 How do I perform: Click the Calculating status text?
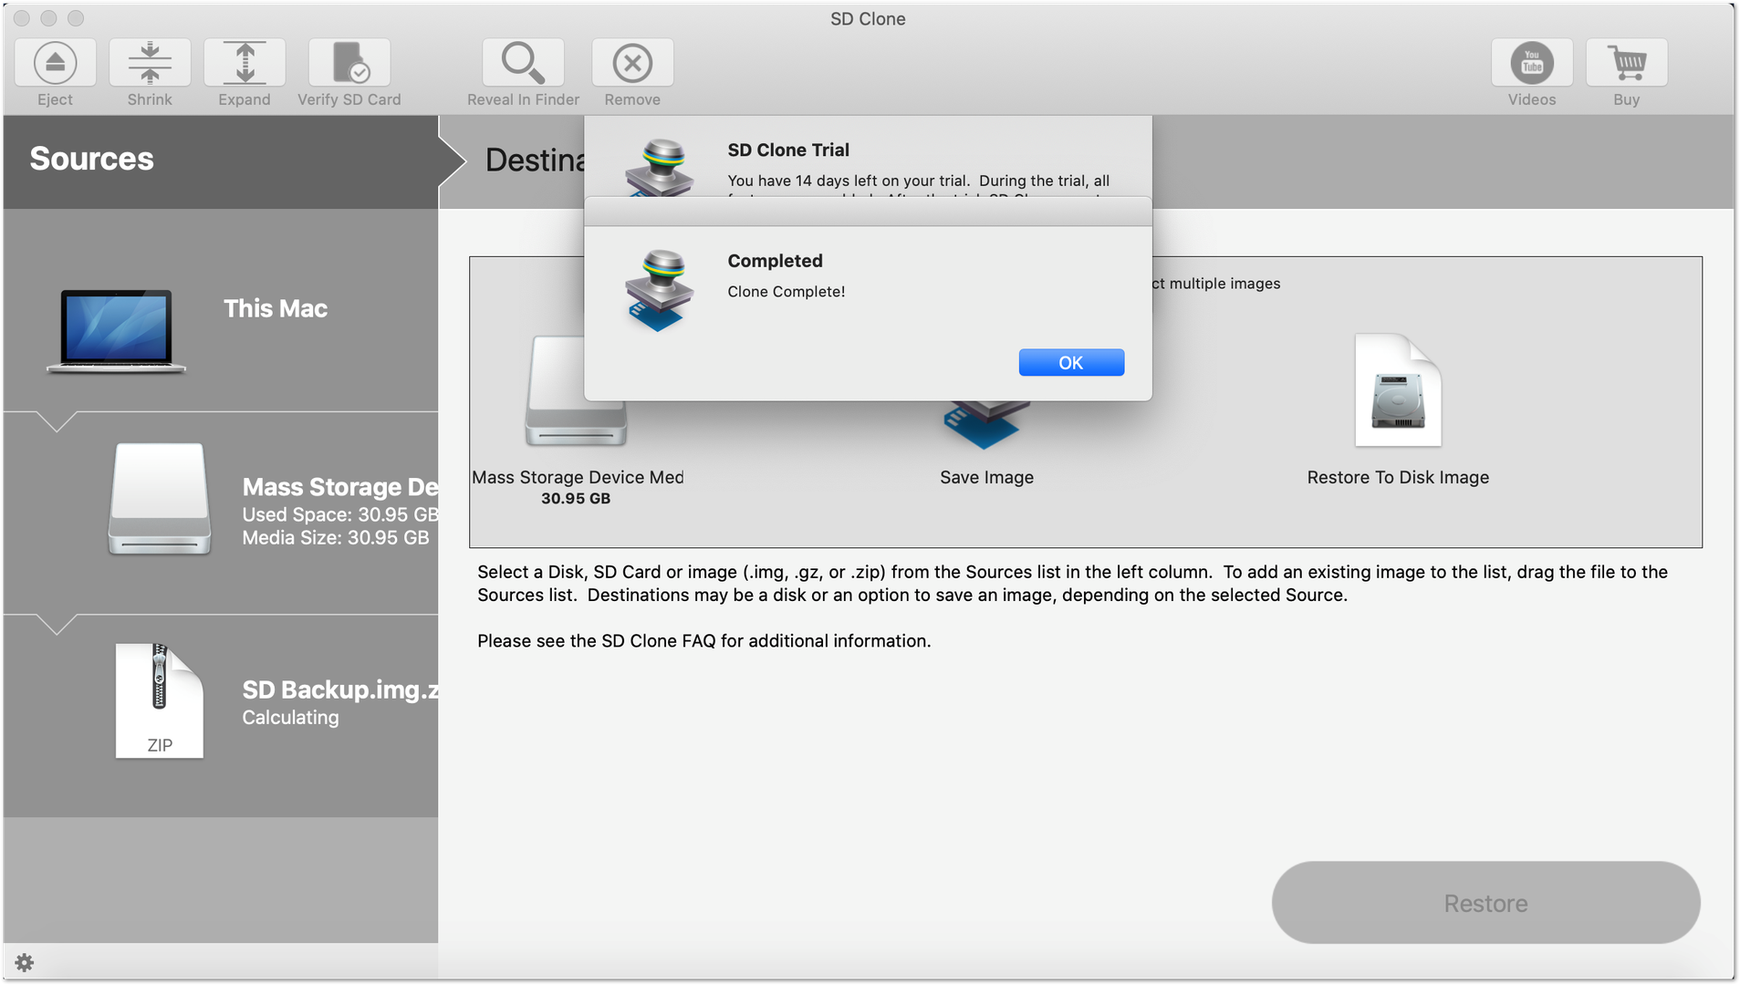[290, 718]
